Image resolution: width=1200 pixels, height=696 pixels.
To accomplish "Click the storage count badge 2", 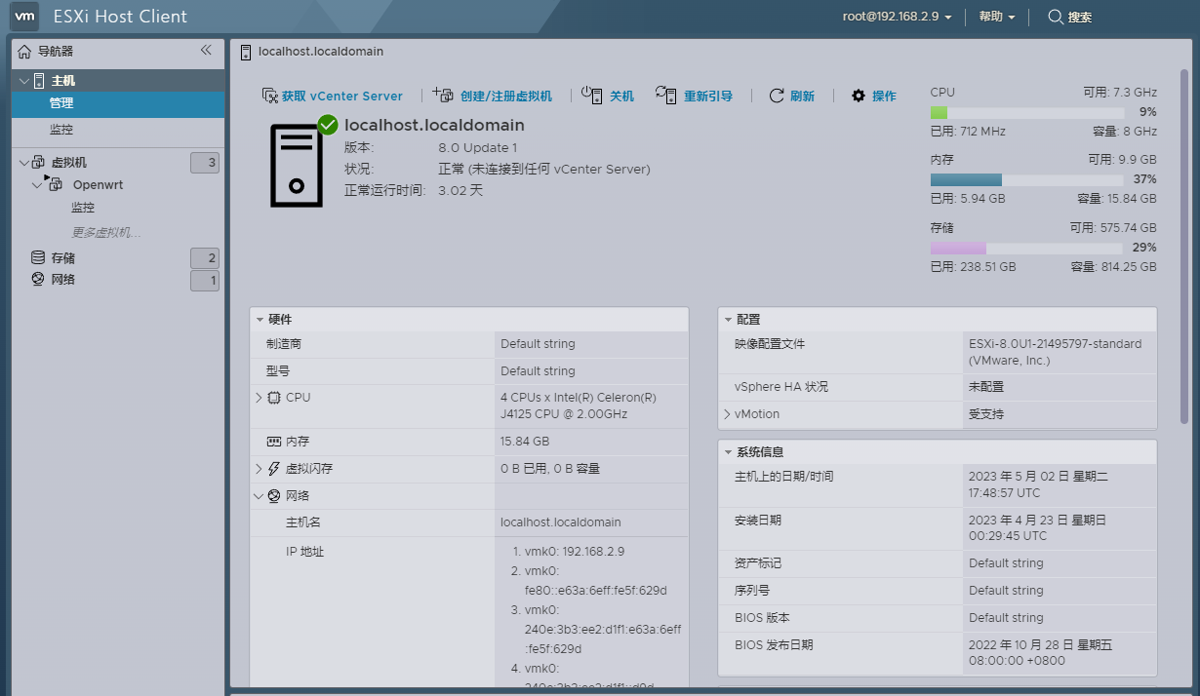I will click(205, 258).
